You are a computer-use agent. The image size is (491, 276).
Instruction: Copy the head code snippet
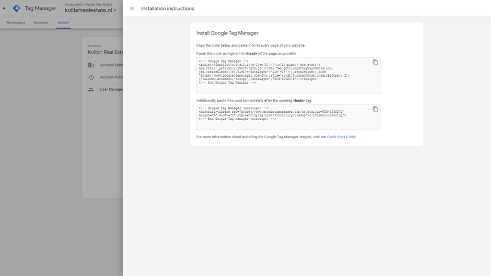point(375,63)
